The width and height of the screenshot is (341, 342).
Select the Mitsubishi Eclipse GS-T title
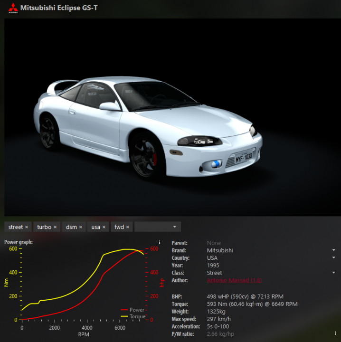pos(59,8)
